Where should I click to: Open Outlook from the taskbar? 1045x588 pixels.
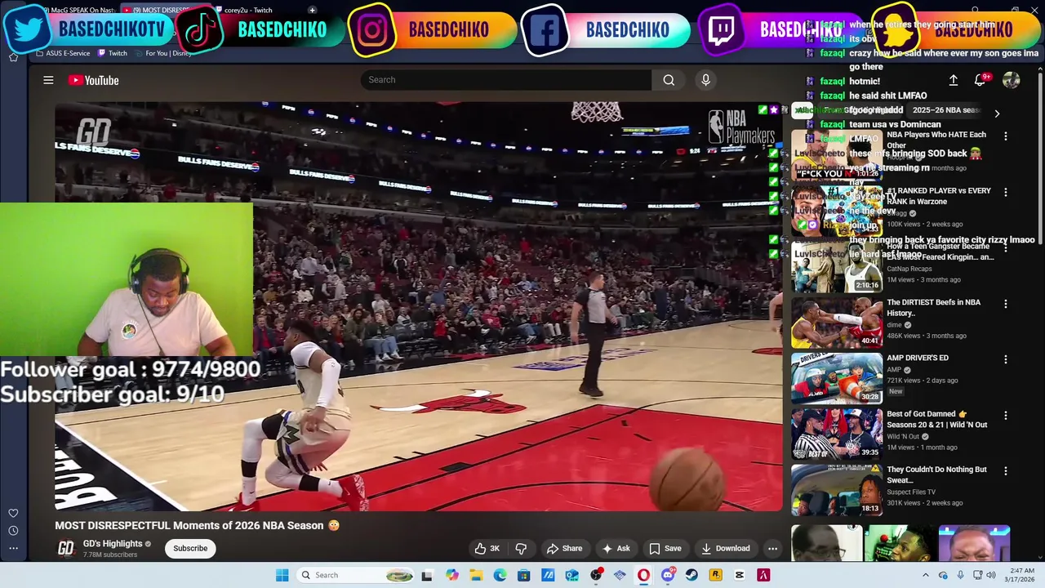tap(571, 575)
